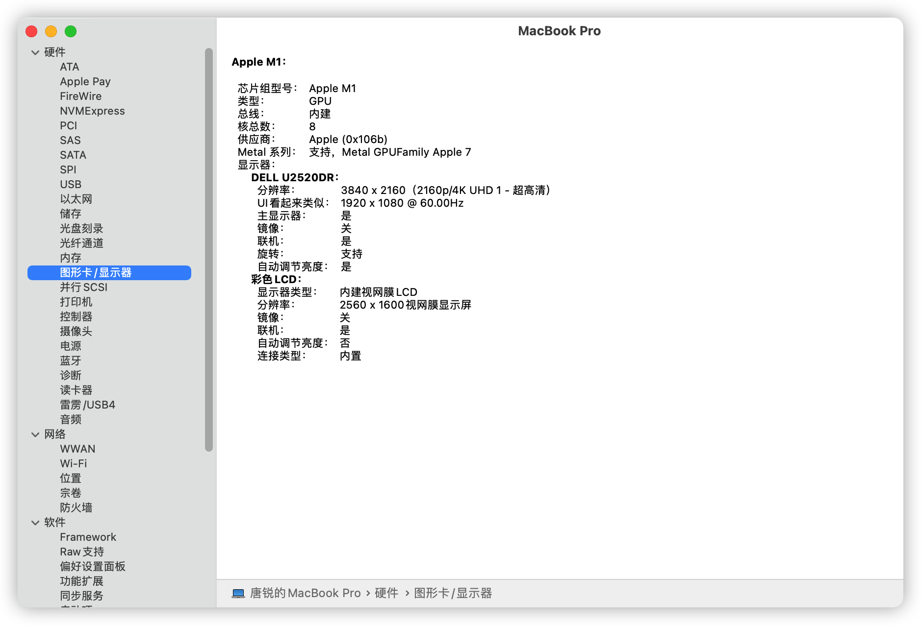This screenshot has height=625, width=921.
Task: Click the MacBook Pro laptop icon in path bar
Action: coord(238,593)
